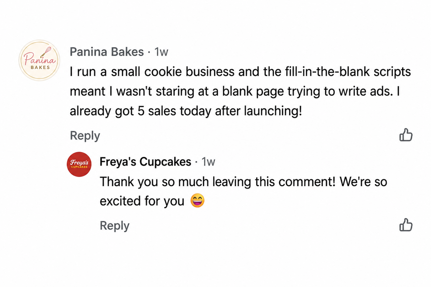Click the BAKES text inside the logo
Image resolution: width=431 pixels, height=287 pixels.
40,67
